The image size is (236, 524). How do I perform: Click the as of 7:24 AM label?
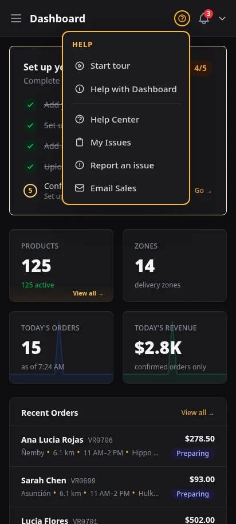click(x=43, y=367)
